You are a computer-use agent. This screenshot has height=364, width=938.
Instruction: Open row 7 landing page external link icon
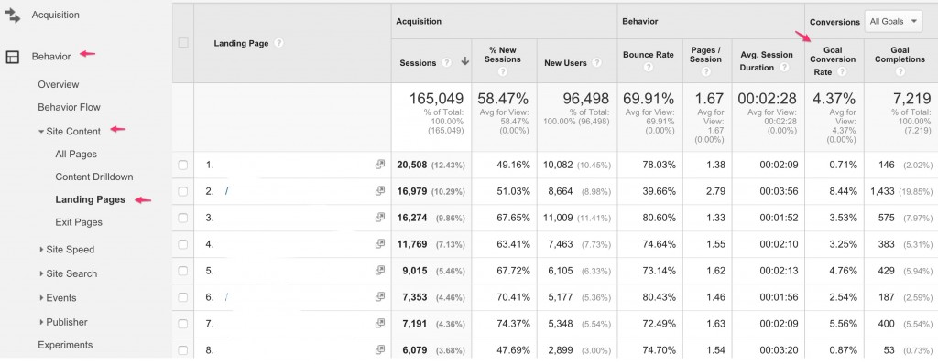[380, 324]
